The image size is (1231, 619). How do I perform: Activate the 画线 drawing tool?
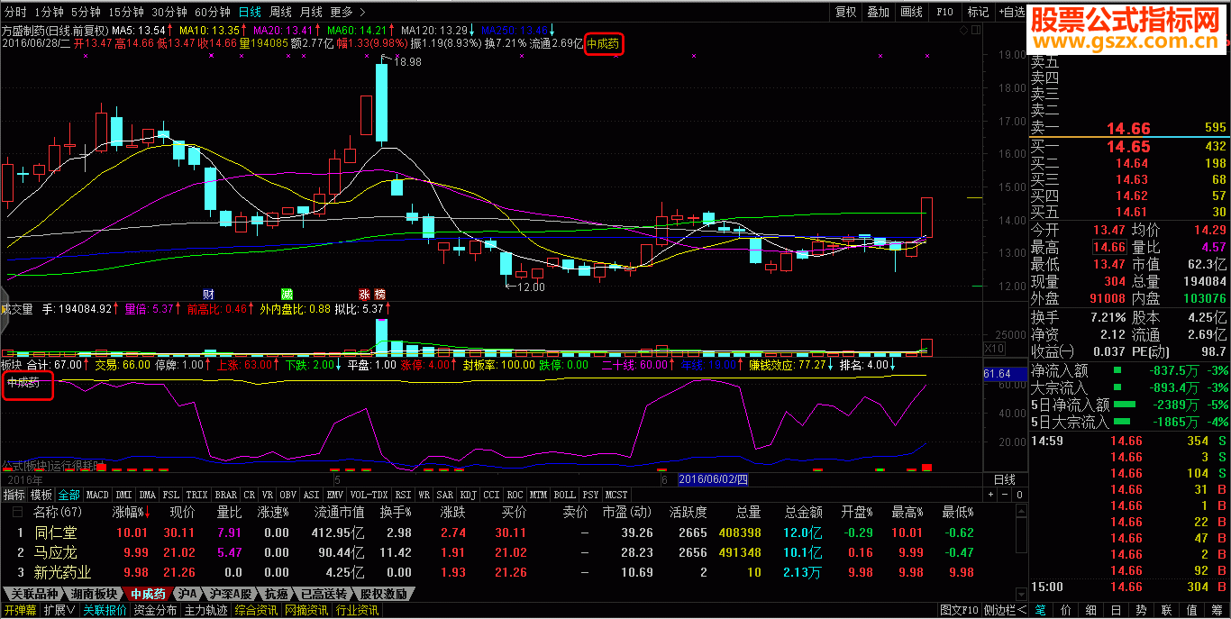pyautogui.click(x=912, y=12)
